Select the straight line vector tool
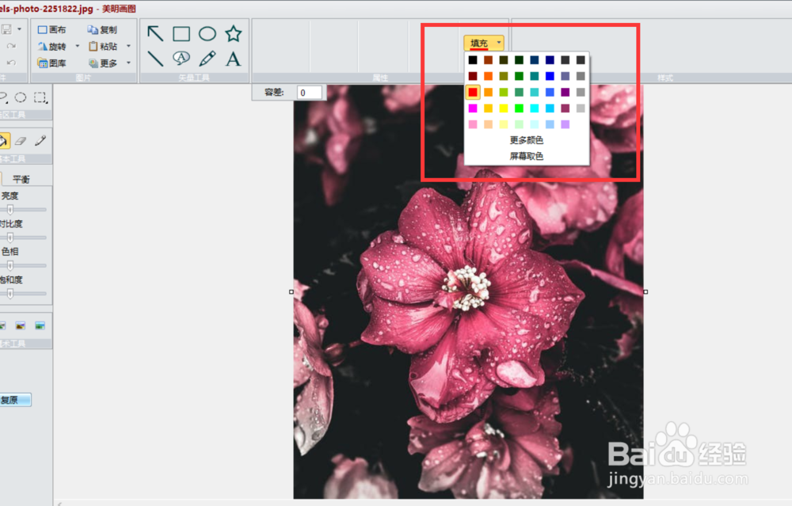The height and width of the screenshot is (506, 792). pos(155,59)
